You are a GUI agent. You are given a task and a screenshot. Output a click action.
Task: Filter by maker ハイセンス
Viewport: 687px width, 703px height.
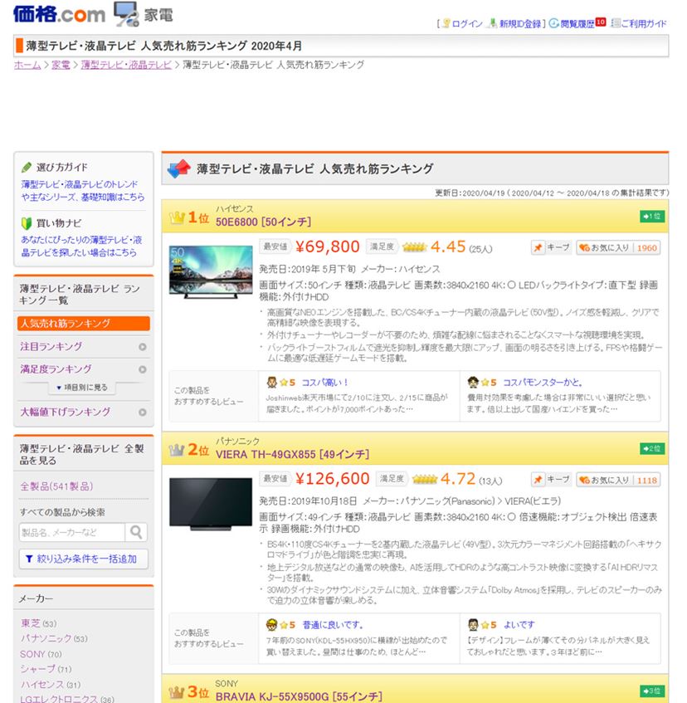[42, 685]
